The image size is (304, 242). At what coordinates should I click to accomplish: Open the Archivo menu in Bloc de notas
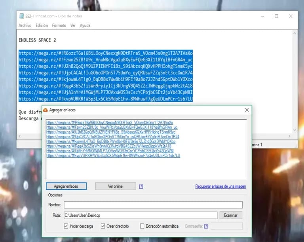tap(25, 25)
